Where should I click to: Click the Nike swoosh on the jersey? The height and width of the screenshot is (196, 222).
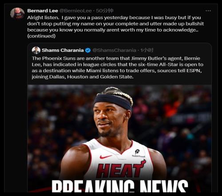pos(106,157)
